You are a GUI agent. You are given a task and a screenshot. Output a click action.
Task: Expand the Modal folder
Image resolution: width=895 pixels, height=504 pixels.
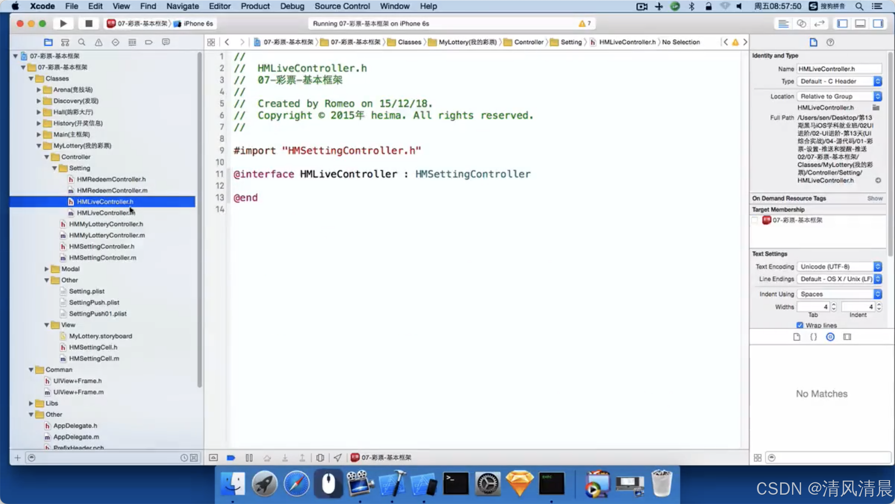tap(47, 269)
